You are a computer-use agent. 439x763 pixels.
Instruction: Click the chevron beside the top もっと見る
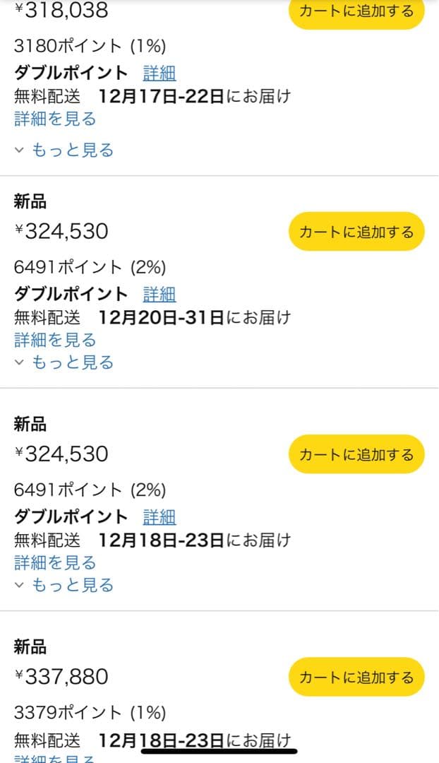(19, 150)
